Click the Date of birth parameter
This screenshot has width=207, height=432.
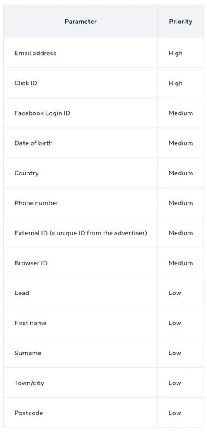click(33, 143)
